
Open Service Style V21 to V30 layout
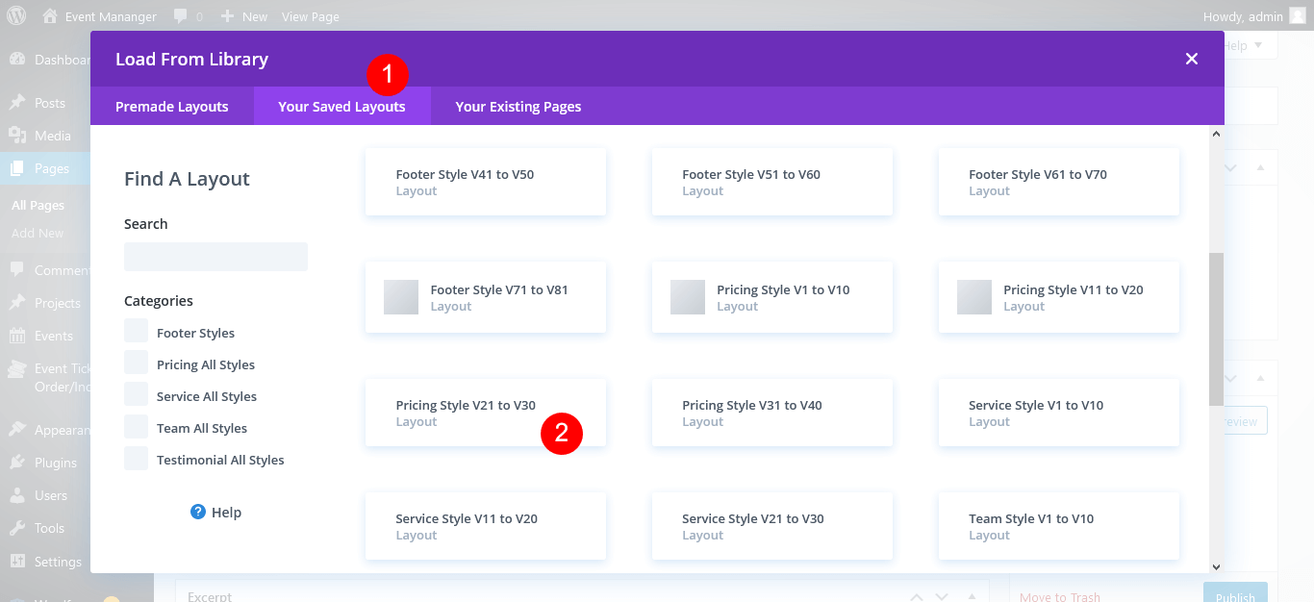pos(772,526)
